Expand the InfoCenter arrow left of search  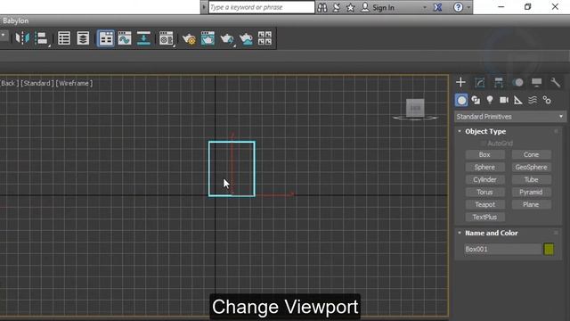point(204,7)
